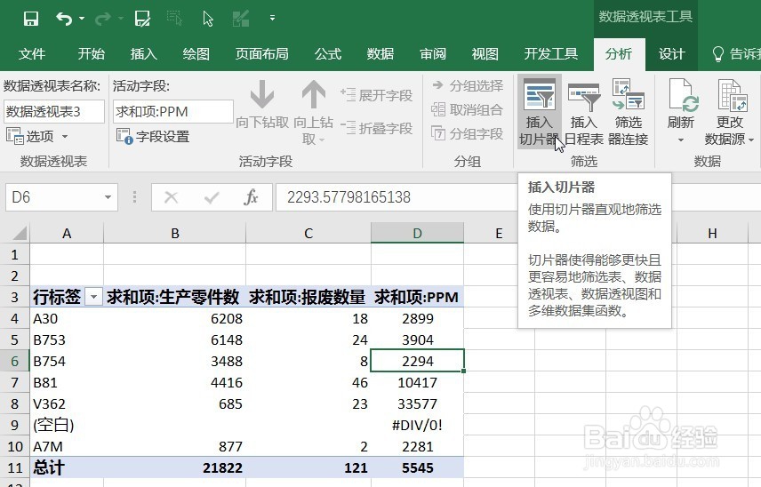Viewport: 761px width, 487px height.
Task: Click cell with value 10417
Action: pyautogui.click(x=417, y=382)
